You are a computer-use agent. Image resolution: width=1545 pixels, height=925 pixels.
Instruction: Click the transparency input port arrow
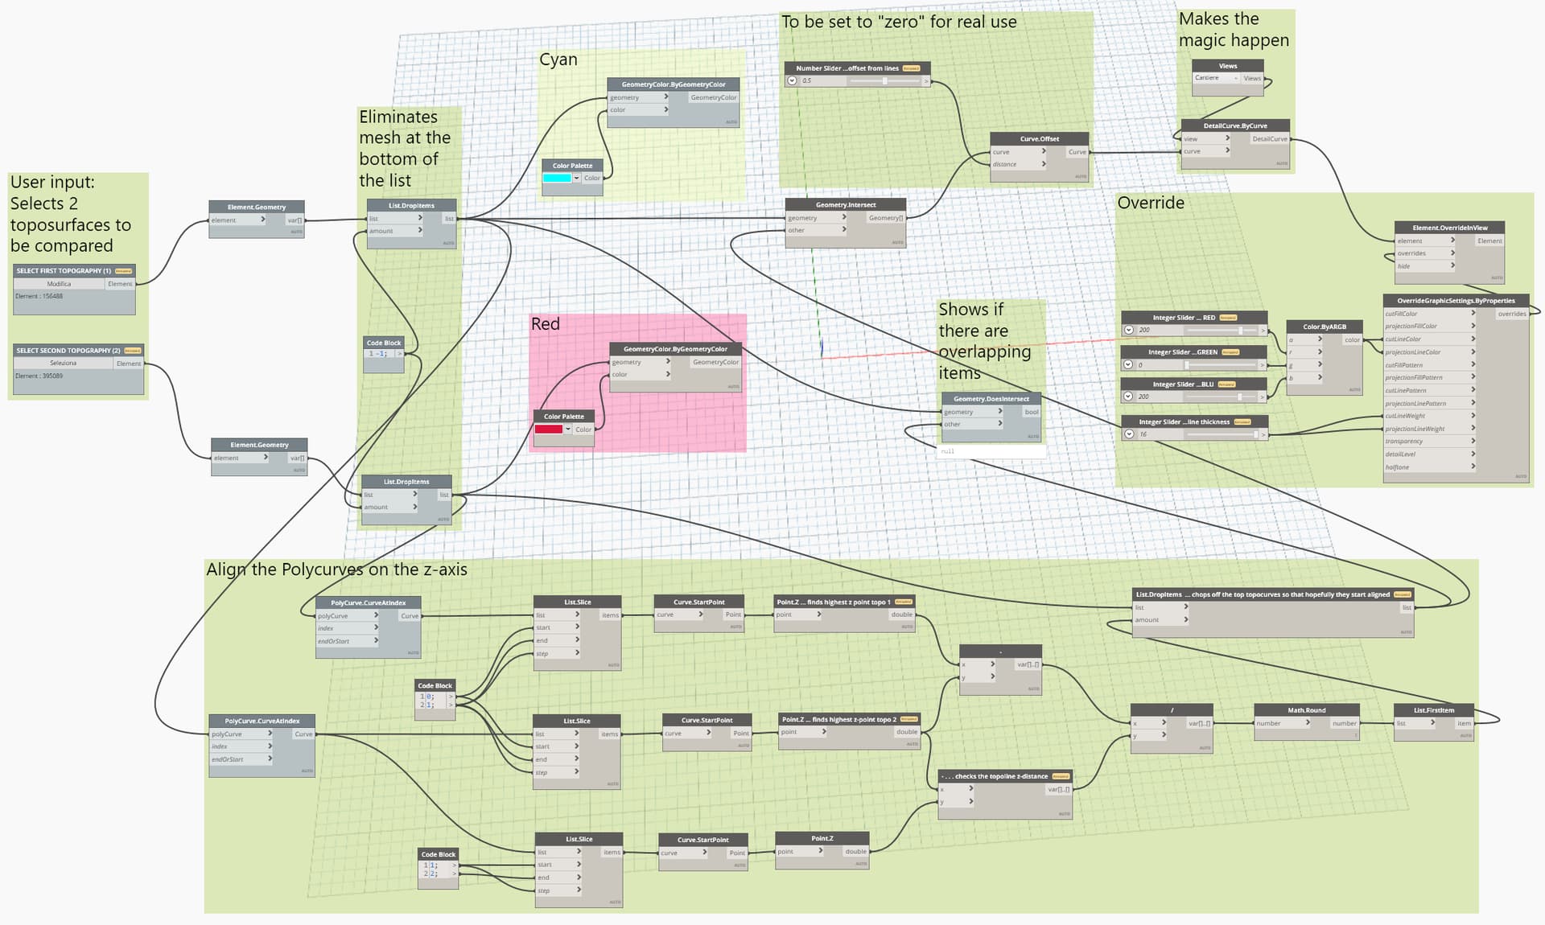[1473, 441]
